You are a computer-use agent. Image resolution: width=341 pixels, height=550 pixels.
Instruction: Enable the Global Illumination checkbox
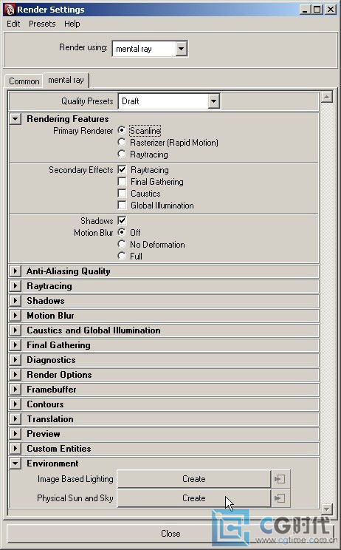coord(122,206)
